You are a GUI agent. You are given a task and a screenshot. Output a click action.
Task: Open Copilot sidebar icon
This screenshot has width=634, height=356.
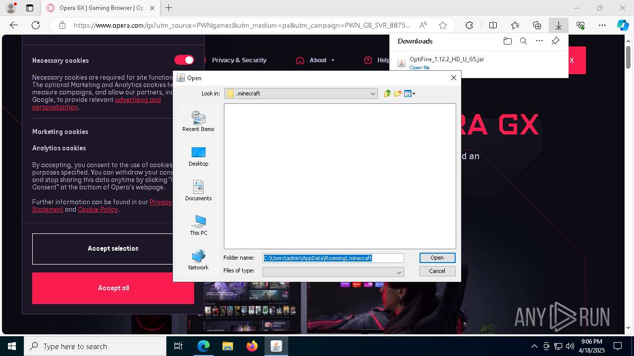pos(623,25)
